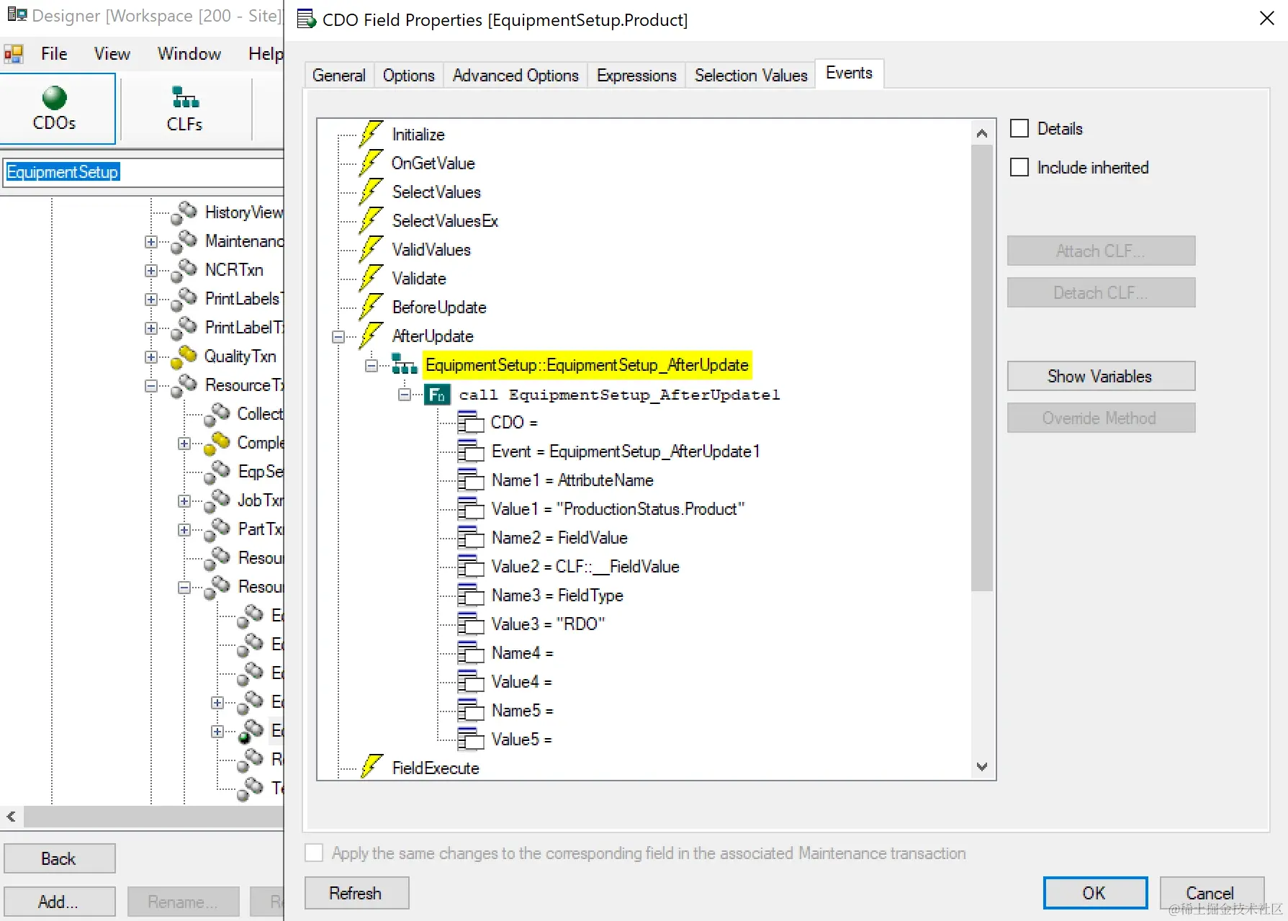This screenshot has height=921, width=1288.
Task: Select the SelectValues event lightning icon
Action: tap(371, 192)
